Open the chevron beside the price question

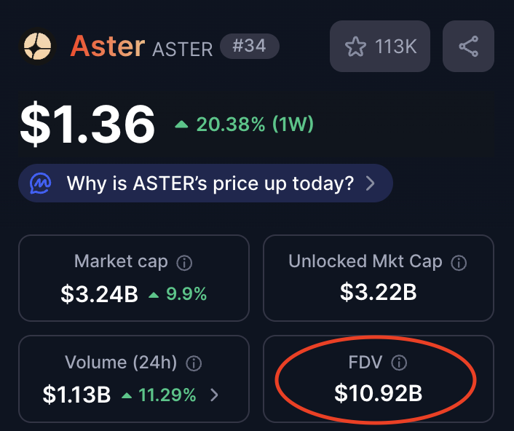370,183
